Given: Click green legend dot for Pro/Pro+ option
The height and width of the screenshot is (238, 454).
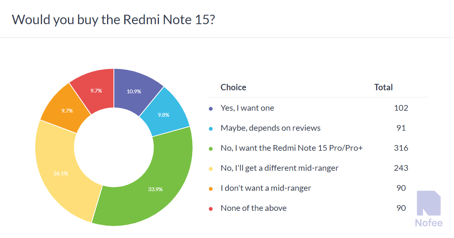Looking at the screenshot, I should (211, 148).
